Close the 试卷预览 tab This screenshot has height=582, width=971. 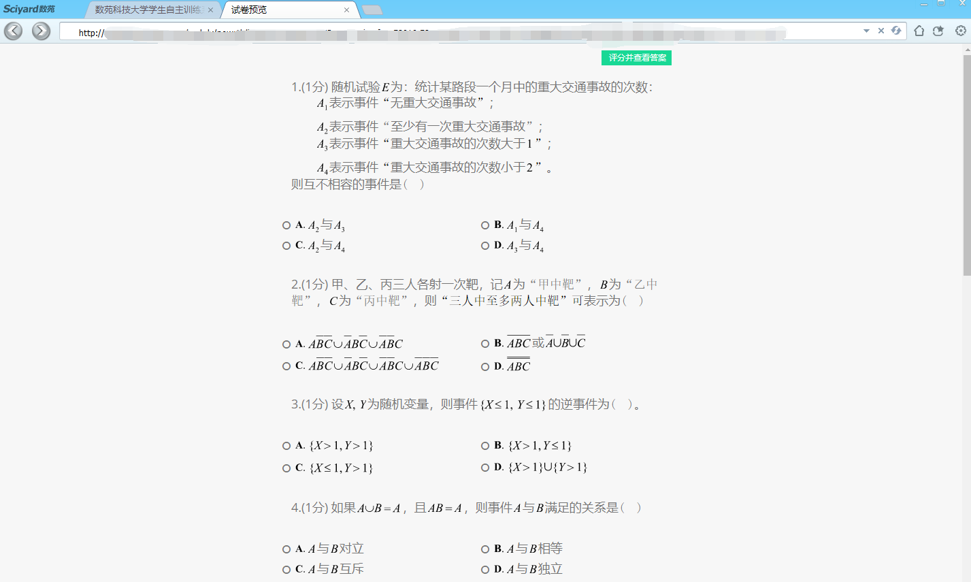coord(346,10)
